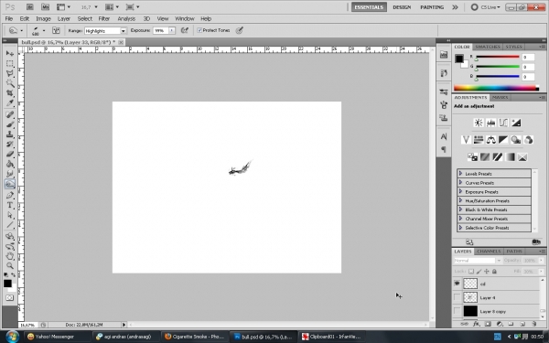Toggle Quick Mask mode

(x=10, y=298)
